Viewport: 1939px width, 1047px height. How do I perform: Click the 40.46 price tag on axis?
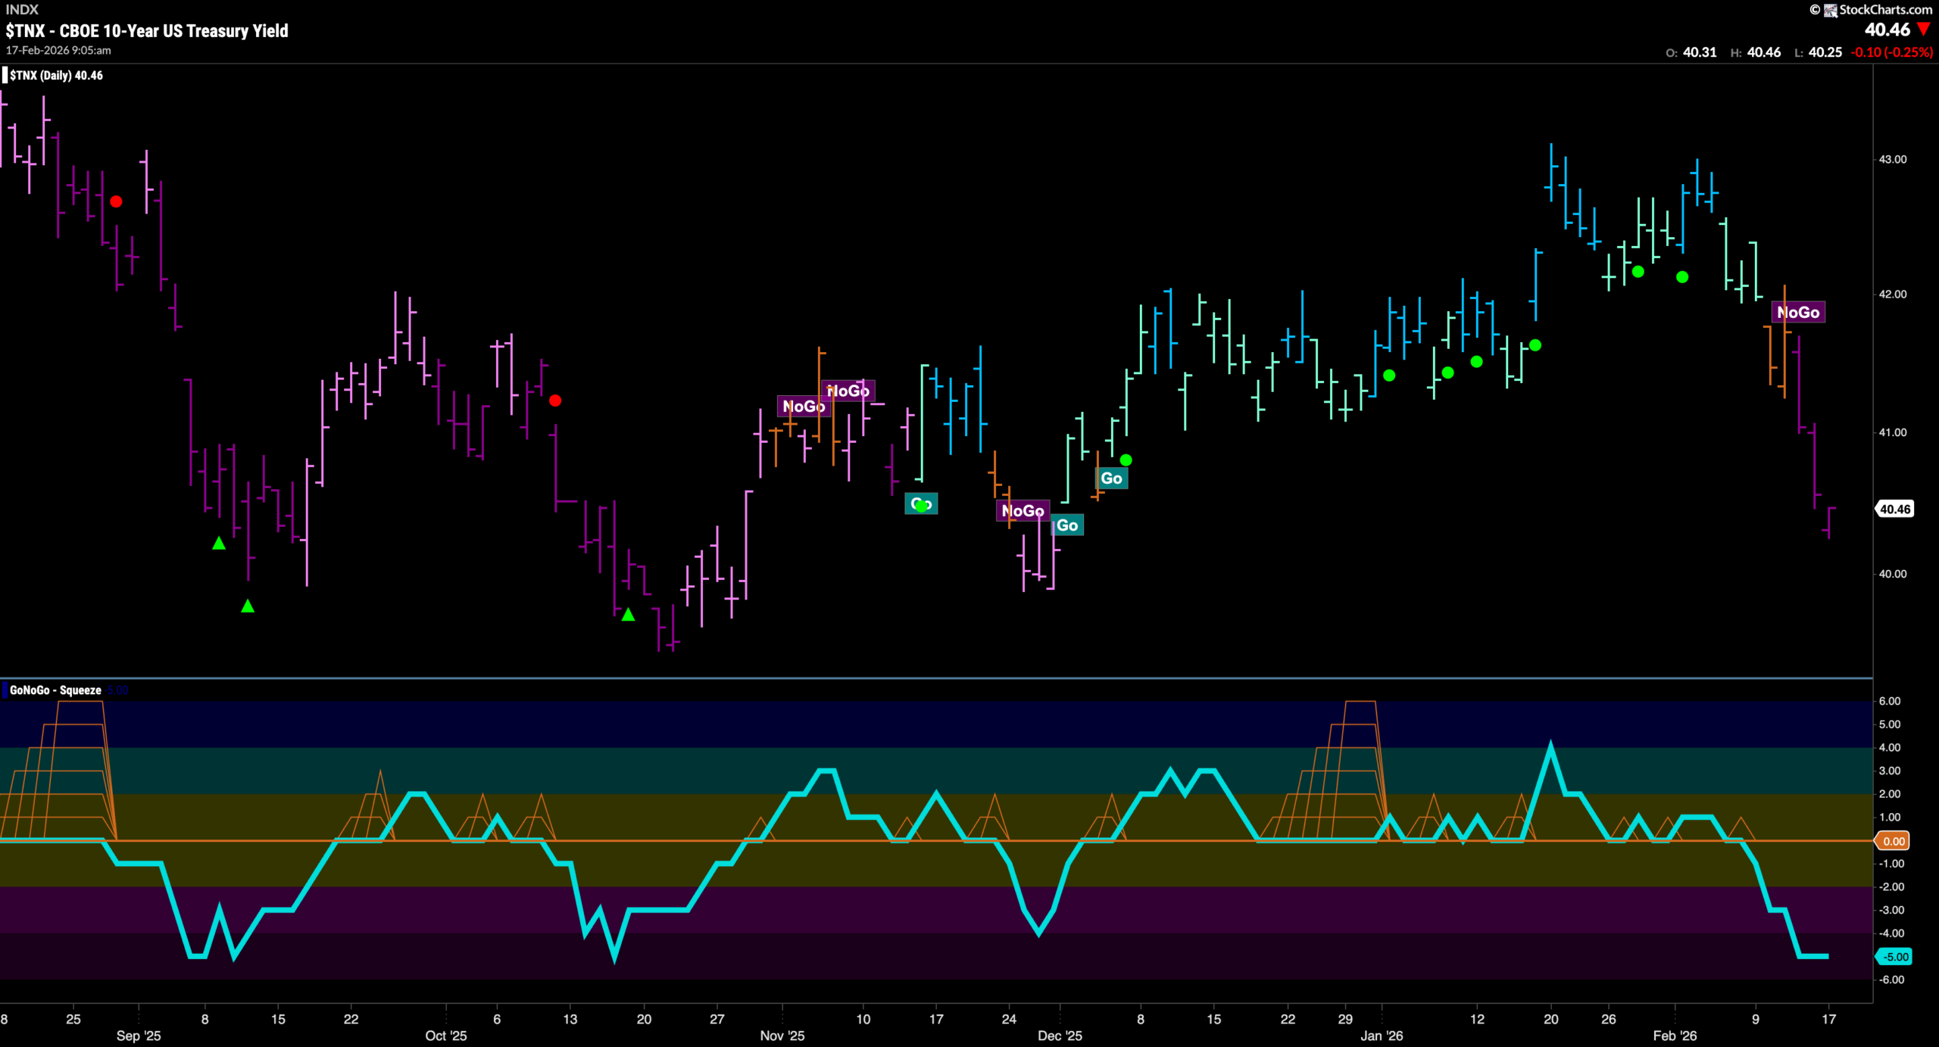pos(1894,509)
